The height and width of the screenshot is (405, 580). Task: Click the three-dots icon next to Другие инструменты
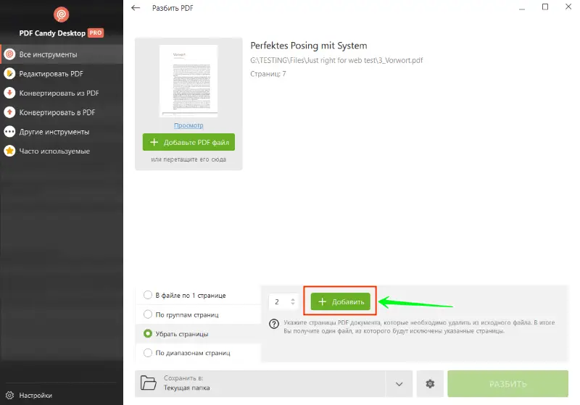[x=9, y=132]
